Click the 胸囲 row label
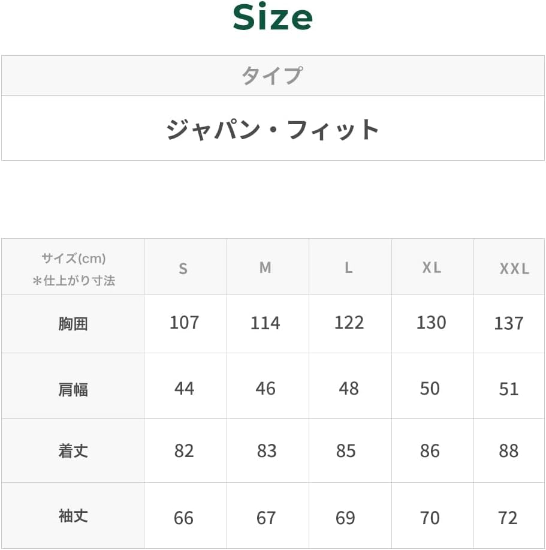The width and height of the screenshot is (546, 550). click(73, 324)
